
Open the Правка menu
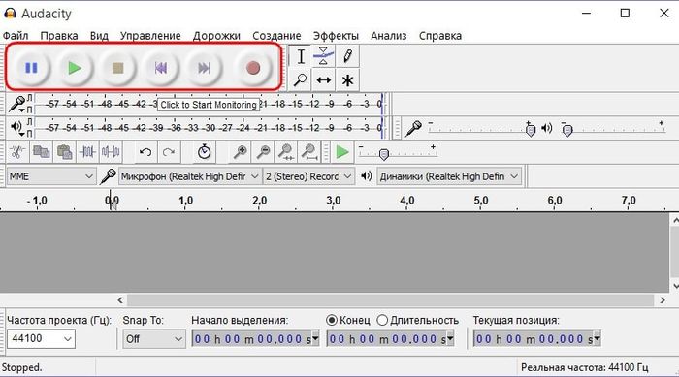[59, 36]
